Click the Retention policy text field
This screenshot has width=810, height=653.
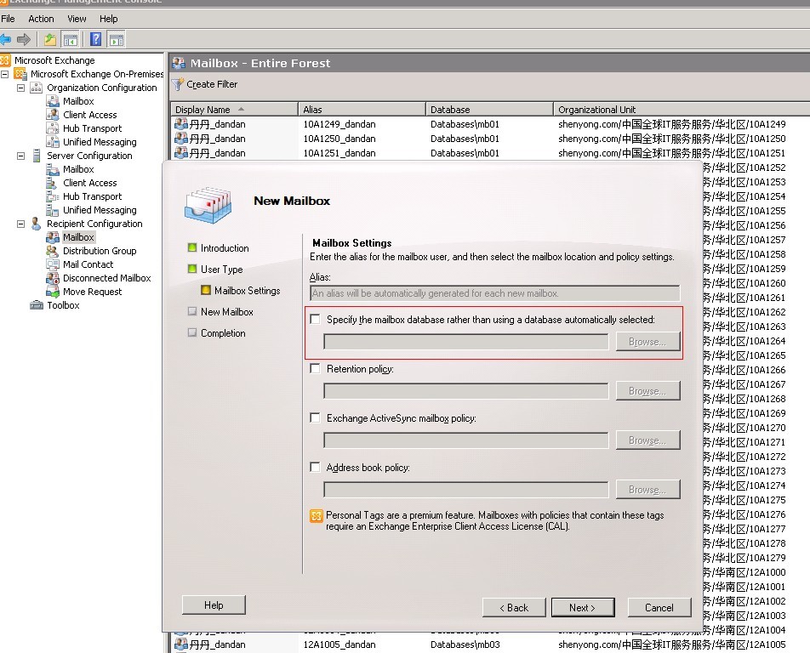466,391
